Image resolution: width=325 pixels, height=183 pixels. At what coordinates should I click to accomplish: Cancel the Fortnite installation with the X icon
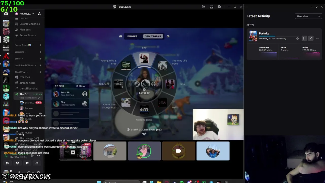[311, 38]
